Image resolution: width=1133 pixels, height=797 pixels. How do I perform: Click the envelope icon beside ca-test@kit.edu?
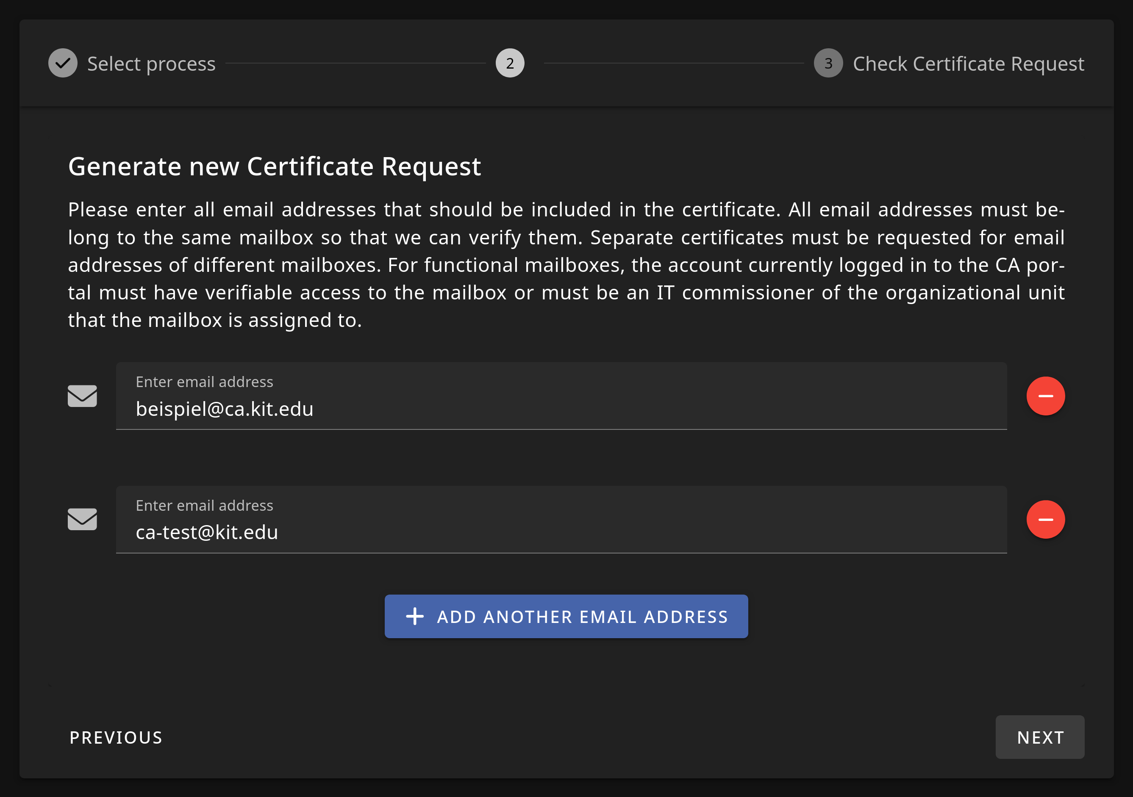(82, 519)
